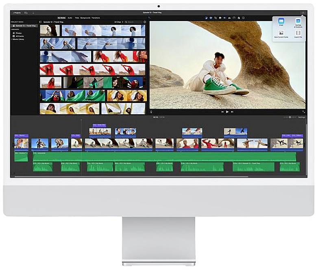Choose the Export File option
This screenshot has height=270, width=318.
tap(298, 34)
